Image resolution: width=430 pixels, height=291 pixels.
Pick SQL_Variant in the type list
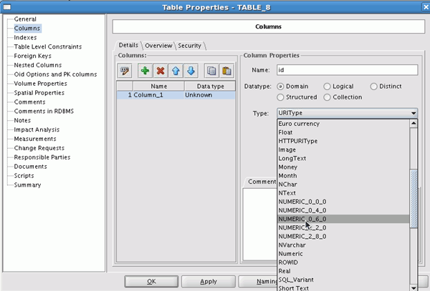point(343,280)
